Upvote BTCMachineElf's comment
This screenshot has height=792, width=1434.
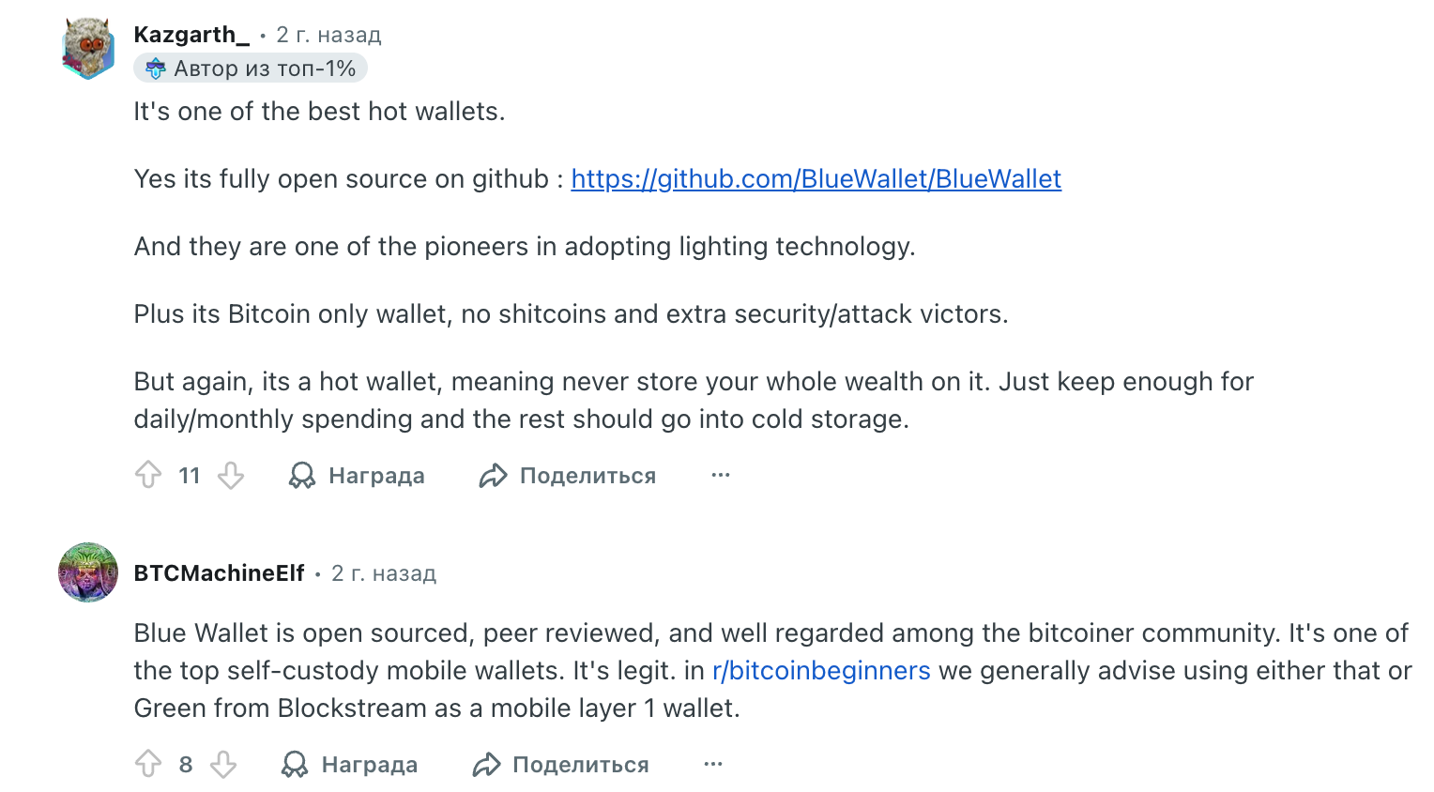(148, 764)
